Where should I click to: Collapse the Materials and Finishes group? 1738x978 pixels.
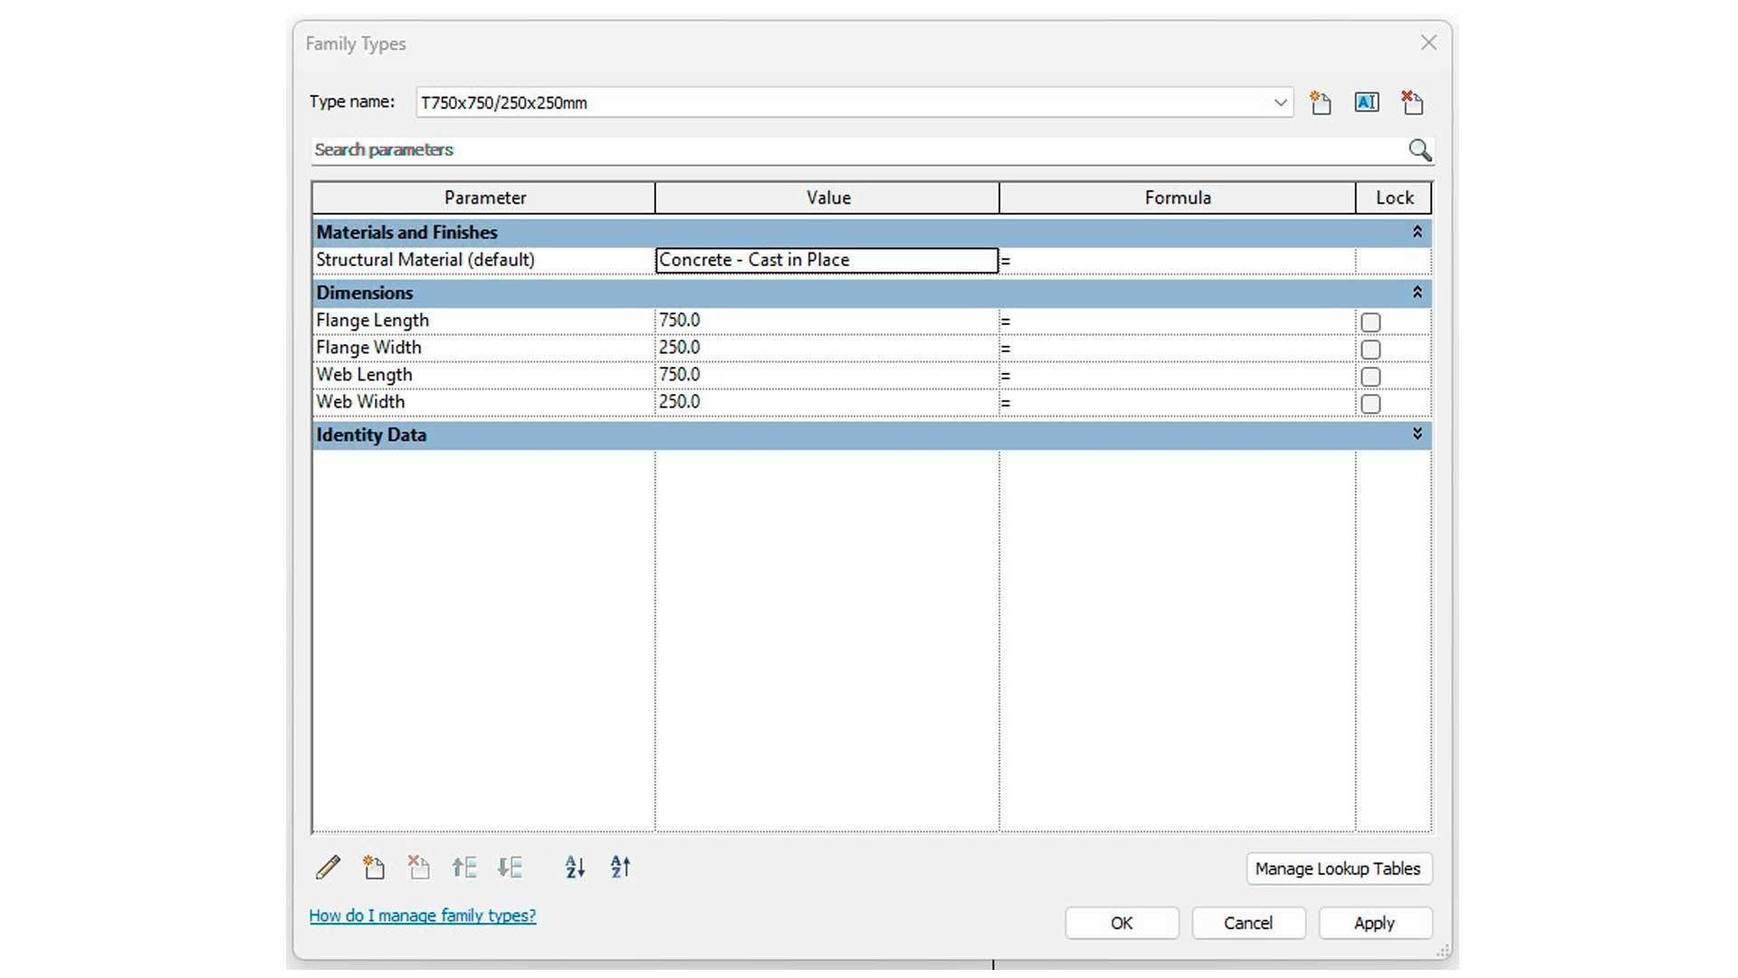1417,233
